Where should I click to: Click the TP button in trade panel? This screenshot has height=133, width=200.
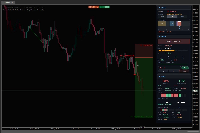pyautogui.click(x=174, y=71)
